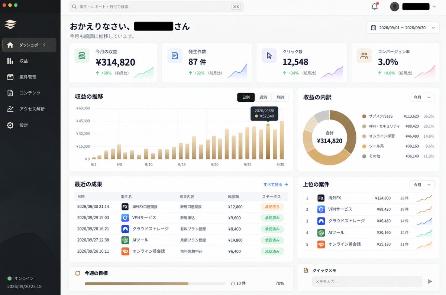Click the メモを入力 field
Image resolution: width=446 pixels, height=295 pixels.
pyautogui.click(x=367, y=281)
